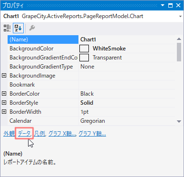Maximize the Properties panel
The height and width of the screenshot is (177, 184).
point(170,5)
